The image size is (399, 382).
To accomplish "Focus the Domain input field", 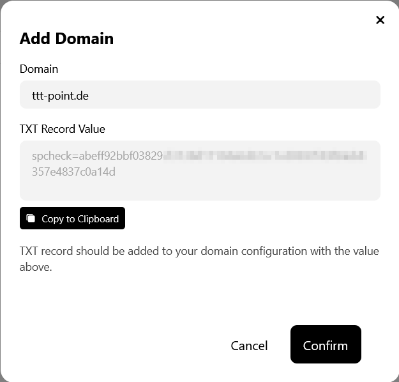I will pos(200,95).
